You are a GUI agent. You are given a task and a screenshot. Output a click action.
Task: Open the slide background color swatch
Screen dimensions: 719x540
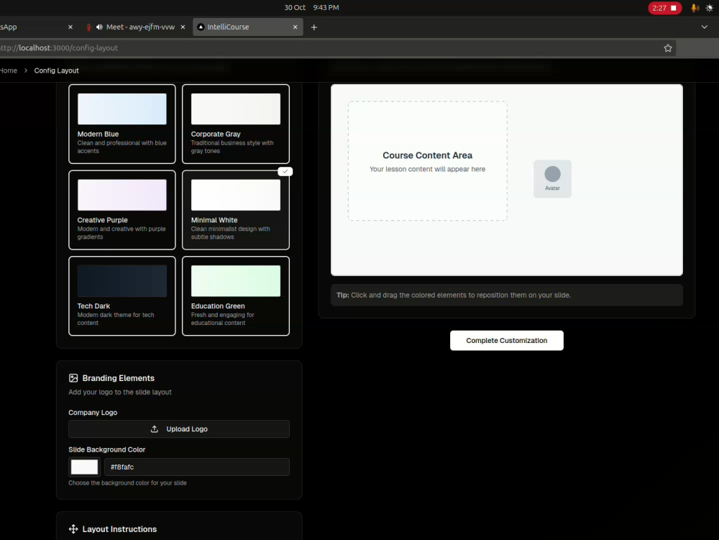(x=84, y=467)
